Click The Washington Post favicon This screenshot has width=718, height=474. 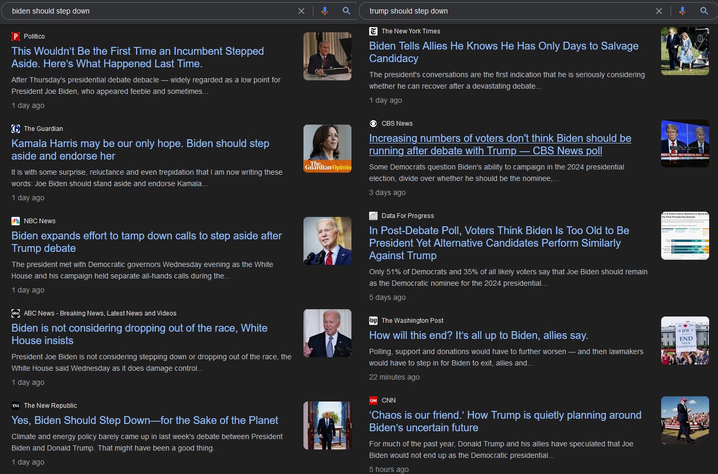pos(373,321)
